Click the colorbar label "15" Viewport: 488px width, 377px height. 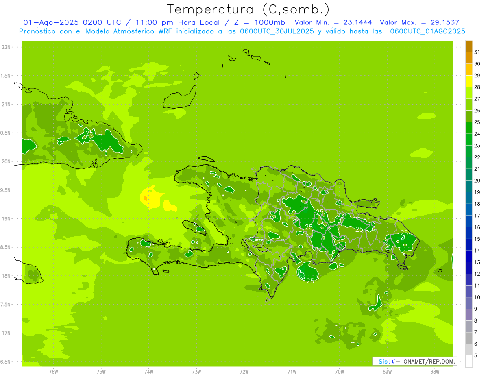pyautogui.click(x=477, y=239)
